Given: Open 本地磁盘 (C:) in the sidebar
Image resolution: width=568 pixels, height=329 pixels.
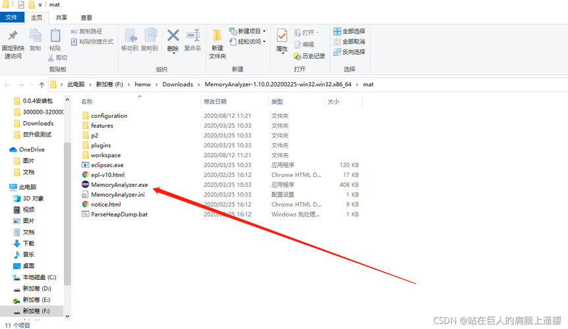Looking at the screenshot, I should (x=39, y=277).
